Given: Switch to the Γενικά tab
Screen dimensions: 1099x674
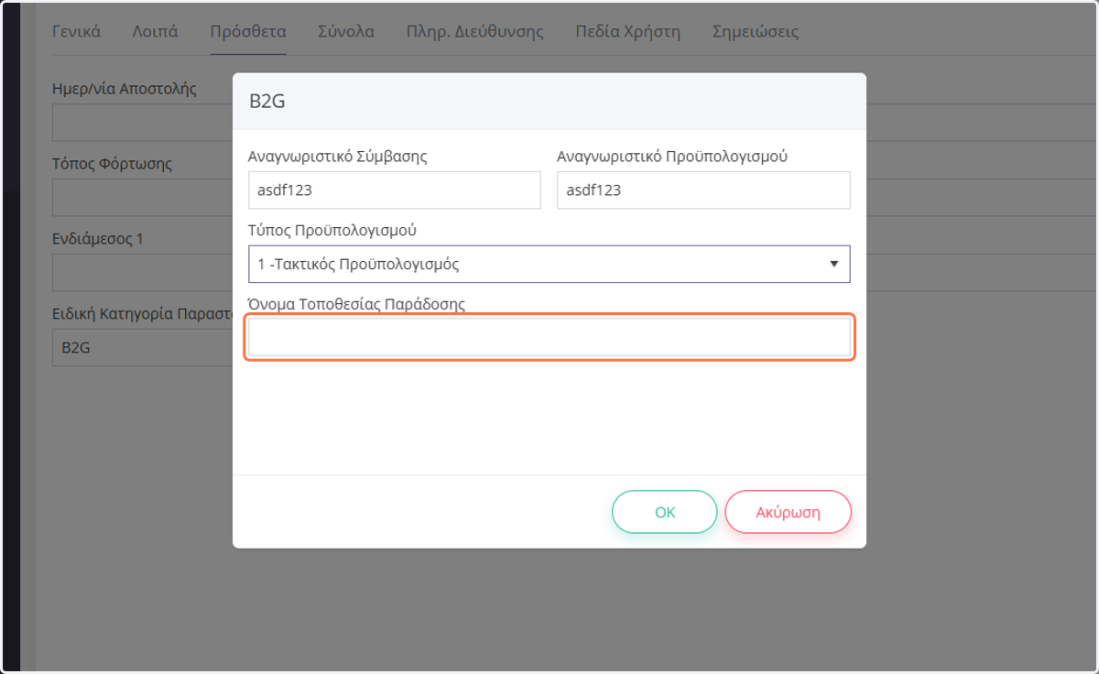Looking at the screenshot, I should [76, 31].
